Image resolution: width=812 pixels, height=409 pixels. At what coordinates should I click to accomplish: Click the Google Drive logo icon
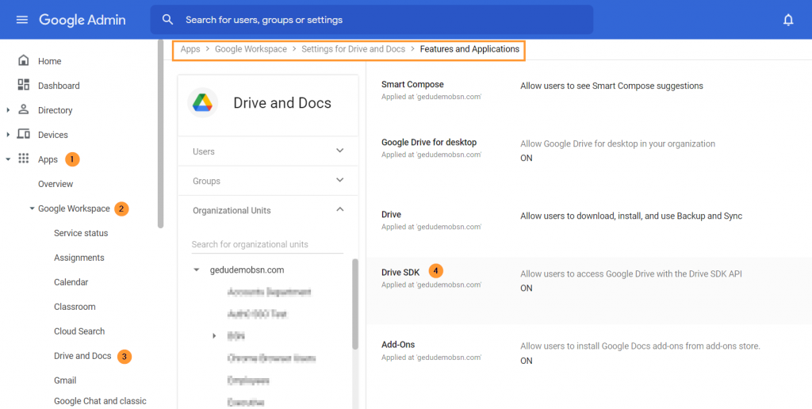(x=202, y=102)
